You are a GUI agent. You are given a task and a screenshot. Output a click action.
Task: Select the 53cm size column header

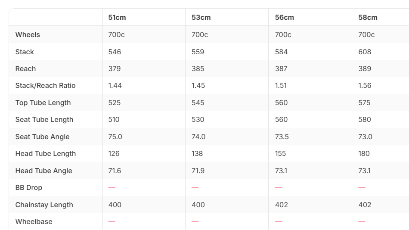point(201,18)
